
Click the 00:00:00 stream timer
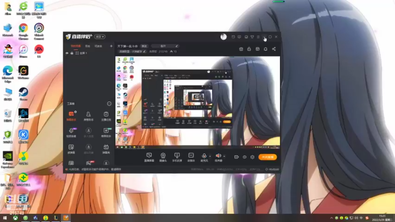[x=274, y=169]
